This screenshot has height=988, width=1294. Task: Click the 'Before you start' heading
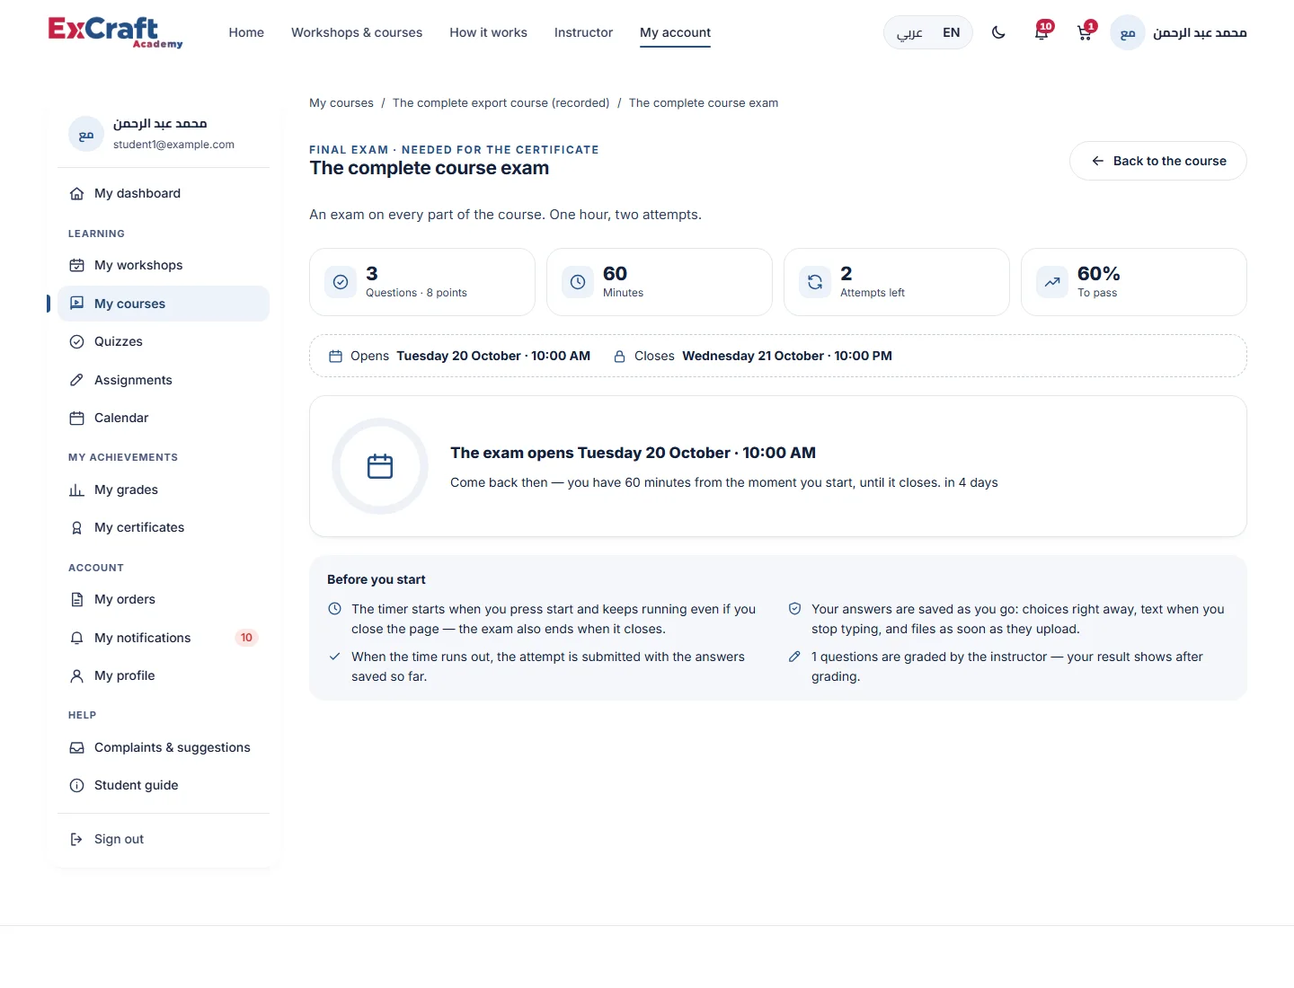[377, 579]
